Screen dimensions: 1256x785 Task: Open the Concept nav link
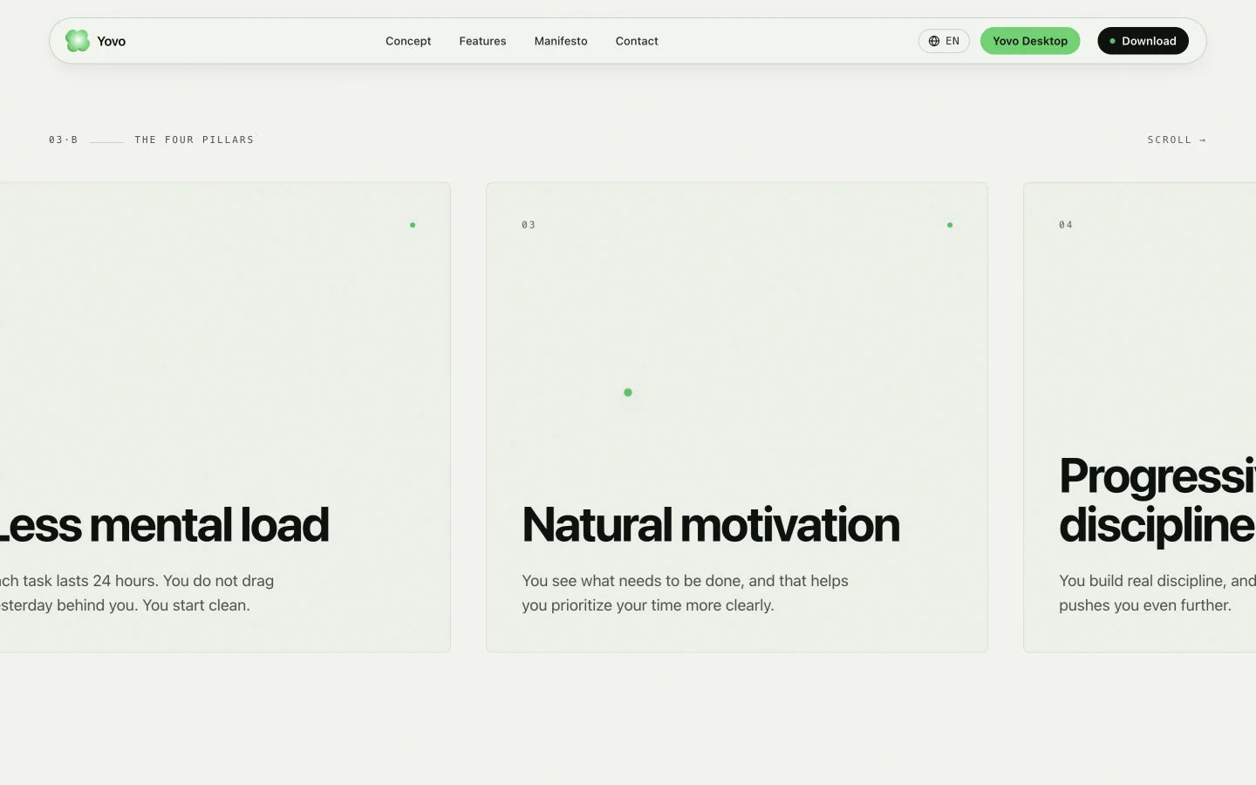tap(408, 41)
